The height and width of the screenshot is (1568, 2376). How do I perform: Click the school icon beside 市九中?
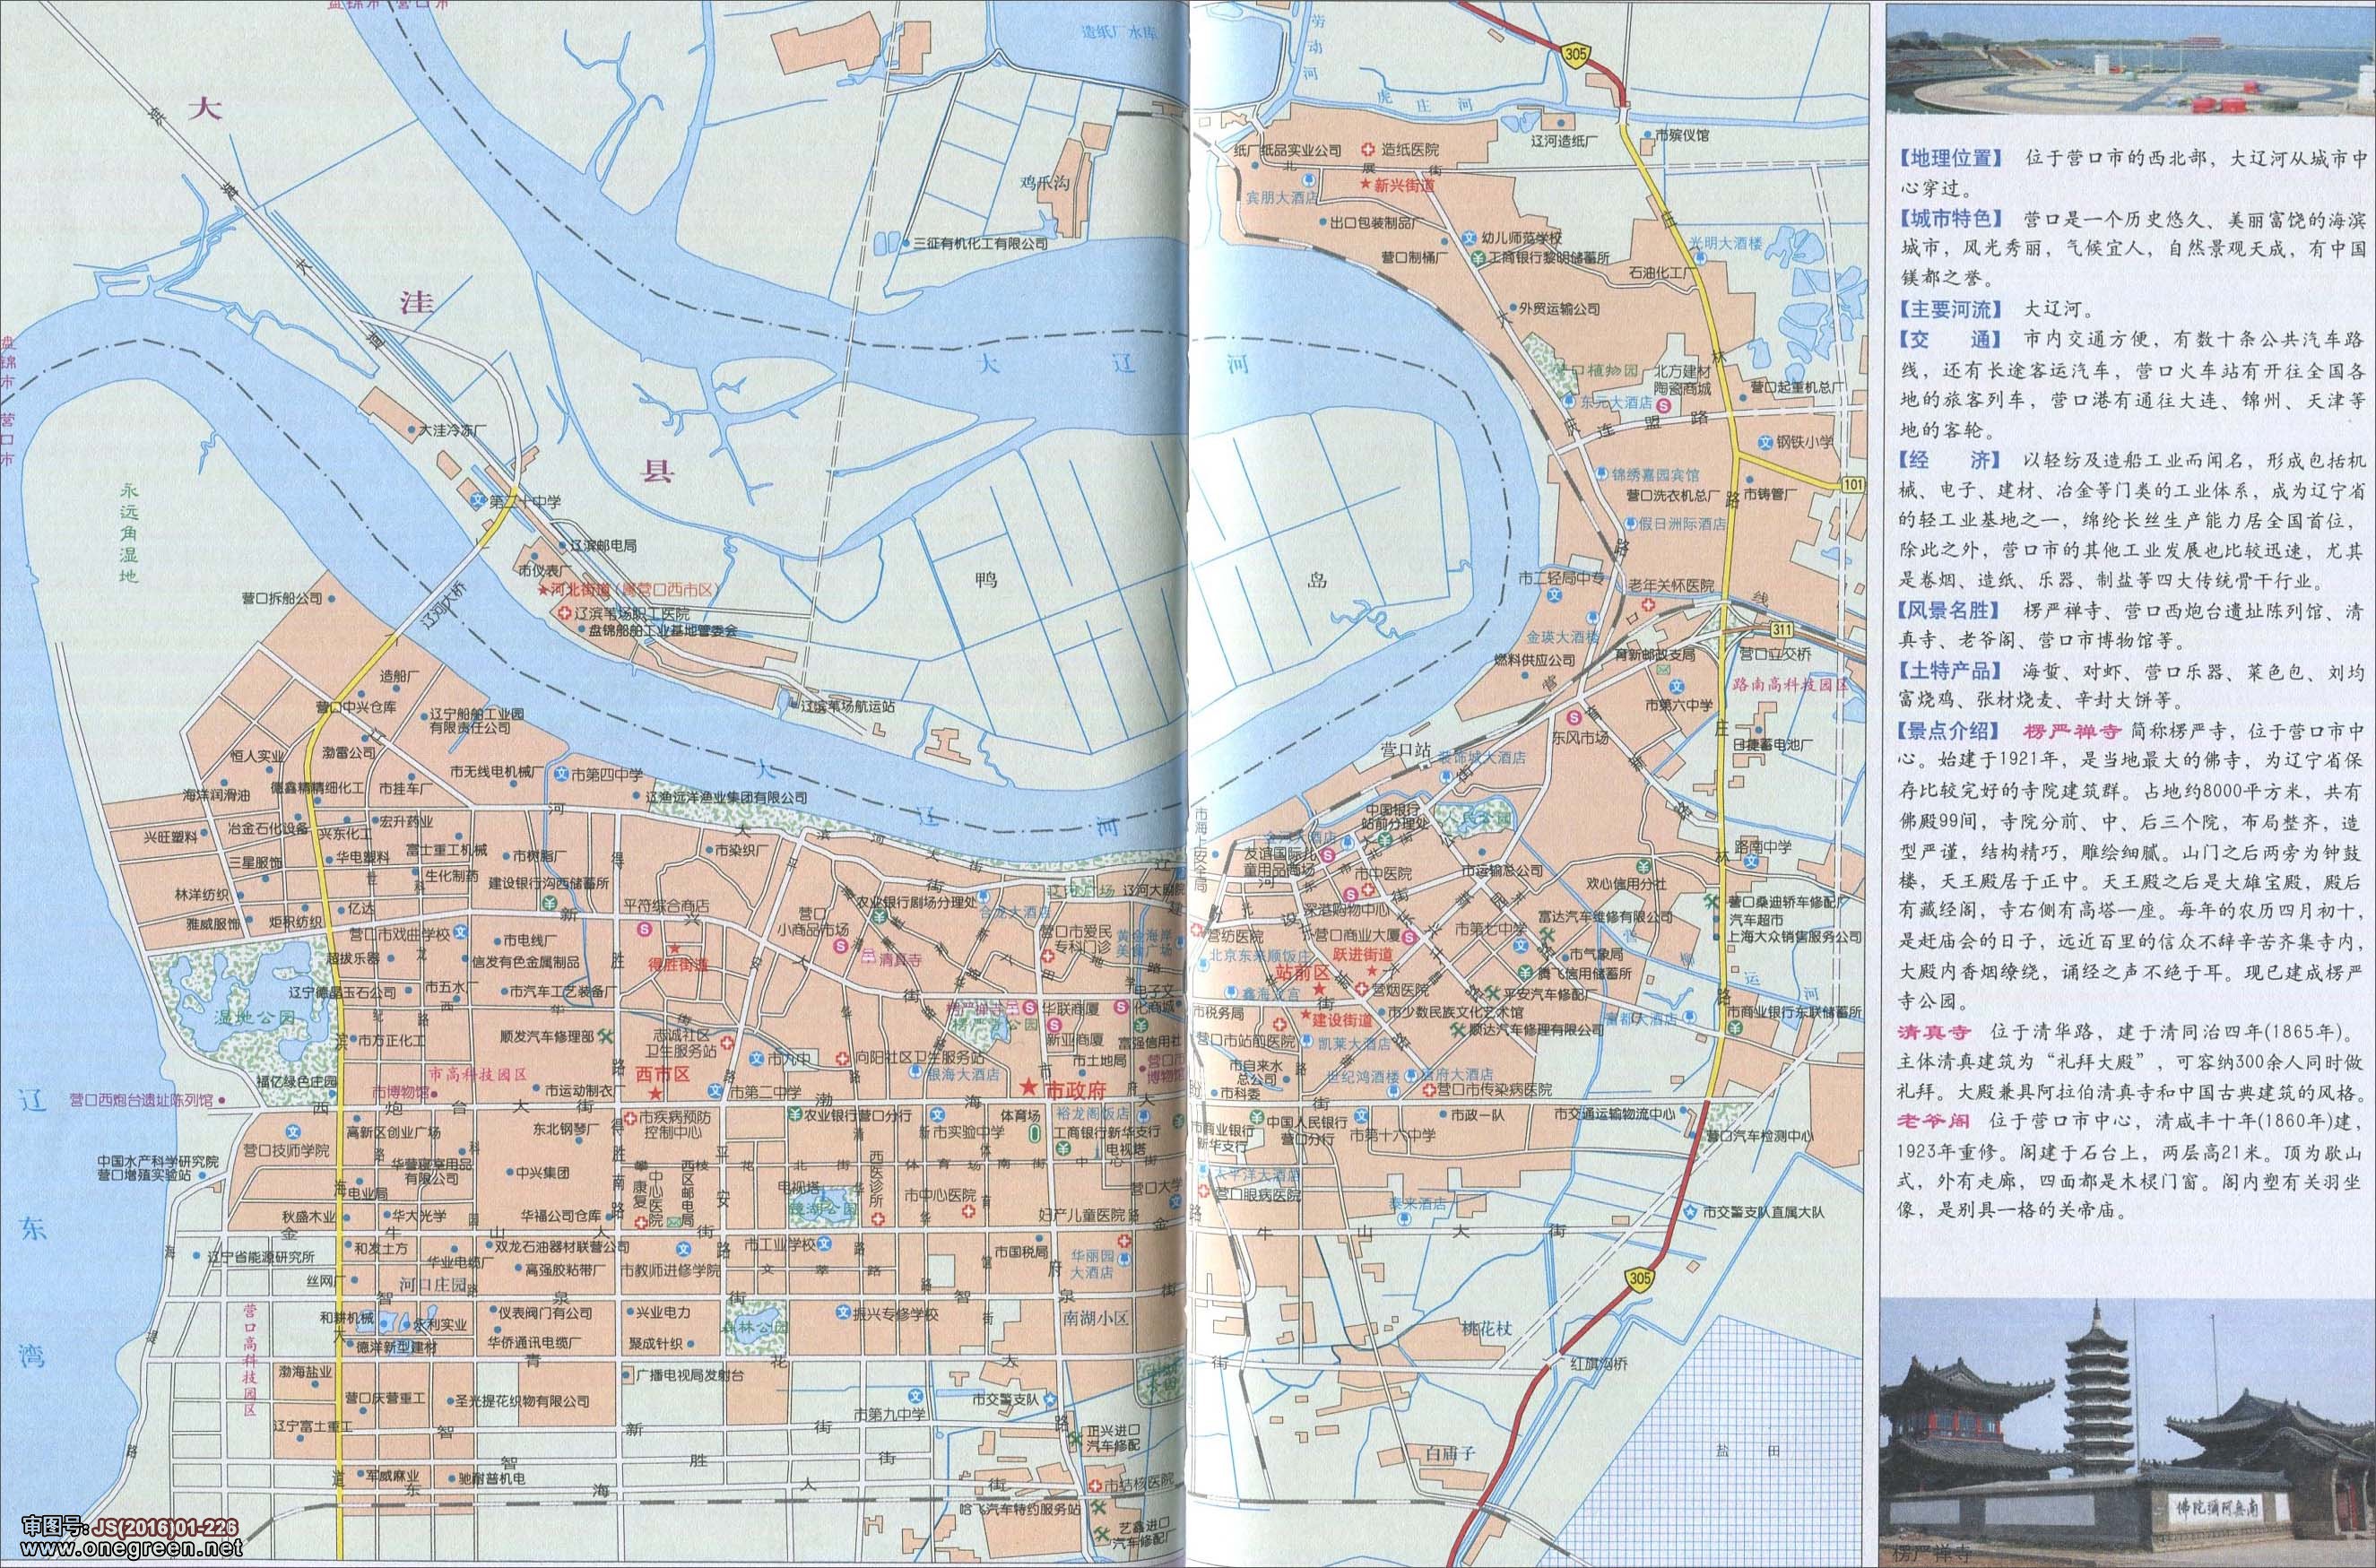point(758,1058)
